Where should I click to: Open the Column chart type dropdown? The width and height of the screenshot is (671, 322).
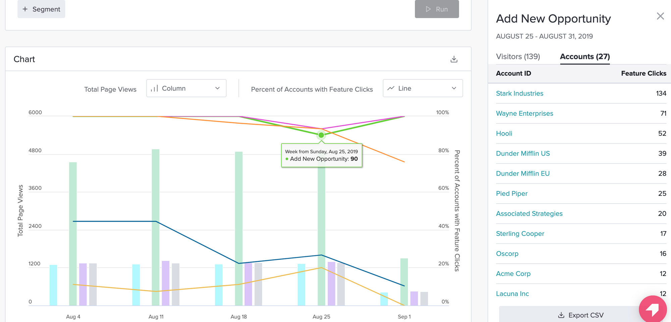[186, 88]
